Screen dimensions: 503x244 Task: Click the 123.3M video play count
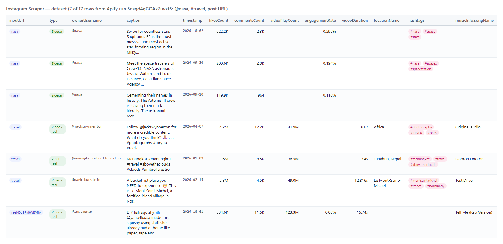[292, 212]
